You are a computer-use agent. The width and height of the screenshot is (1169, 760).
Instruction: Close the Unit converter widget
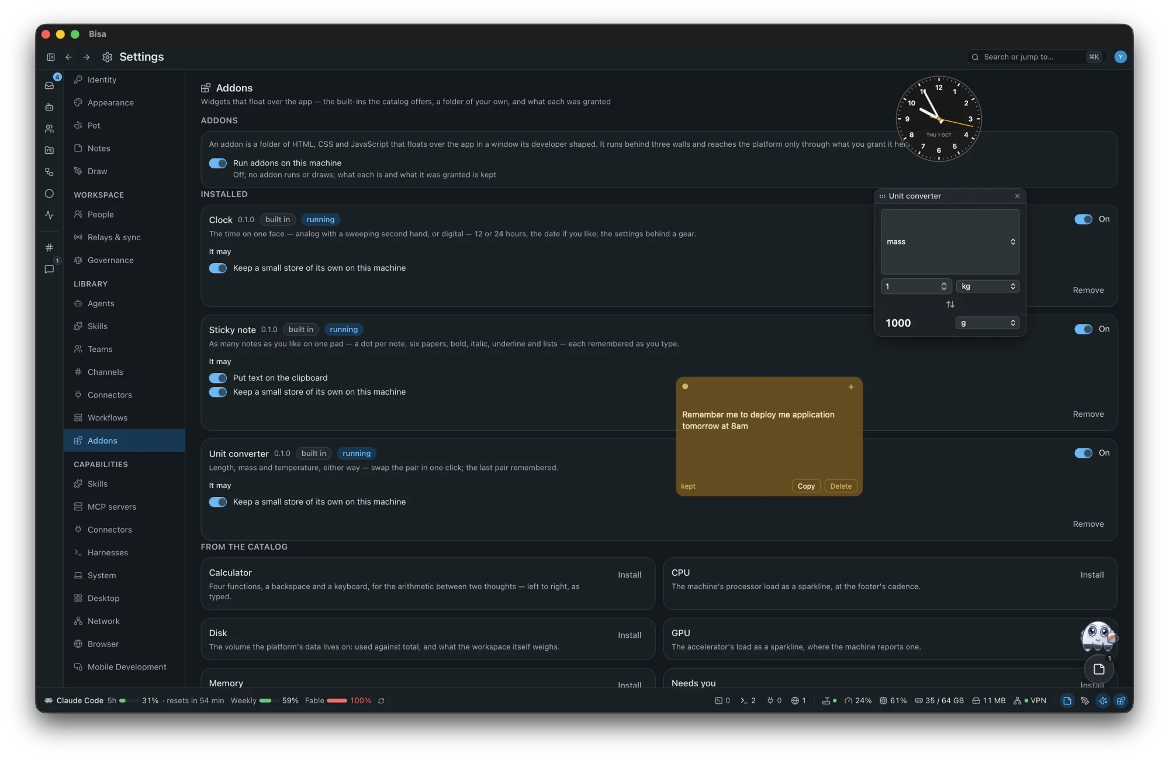click(x=1017, y=196)
